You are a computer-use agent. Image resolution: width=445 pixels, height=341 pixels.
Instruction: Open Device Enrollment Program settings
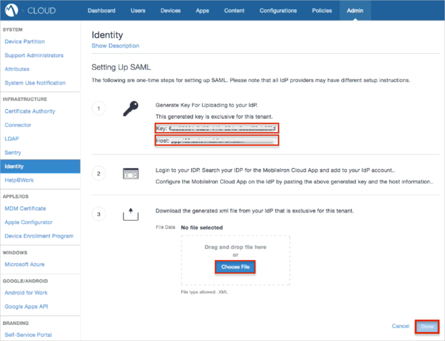(39, 236)
